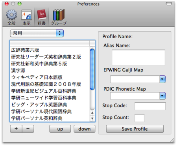Focus the Alias Name text area
The height and width of the screenshot is (146, 177).
(138, 58)
